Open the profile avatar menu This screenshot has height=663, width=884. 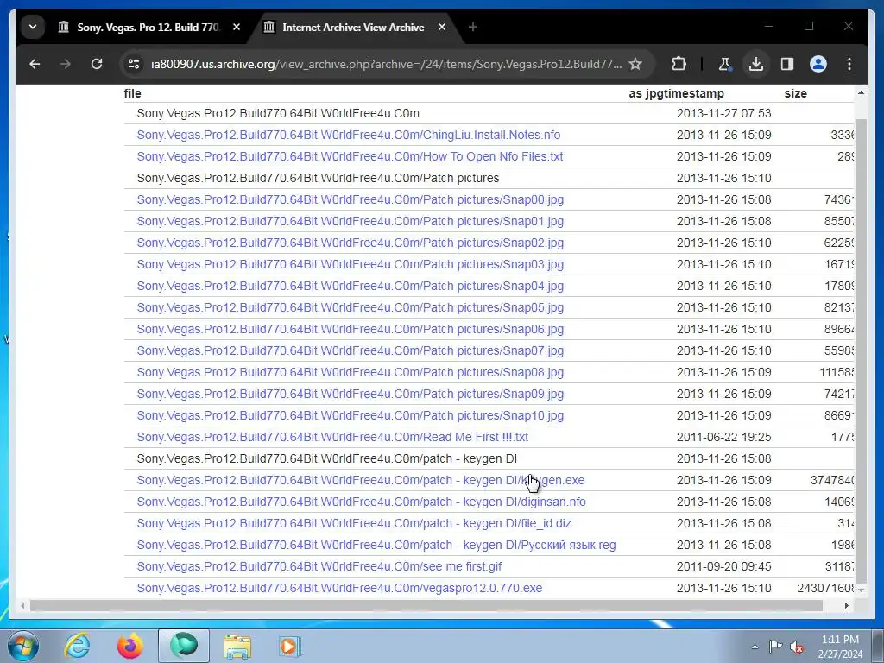[x=818, y=64]
